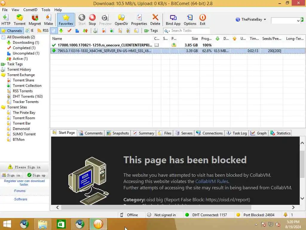
Task: Add a Magnet link from toolbar
Action: tap(35, 20)
